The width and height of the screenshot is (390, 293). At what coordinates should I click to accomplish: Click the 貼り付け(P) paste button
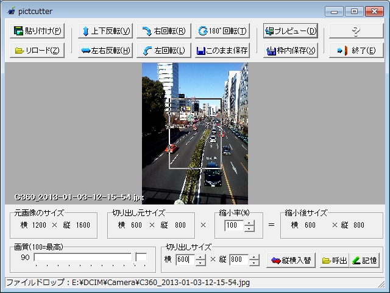[37, 31]
